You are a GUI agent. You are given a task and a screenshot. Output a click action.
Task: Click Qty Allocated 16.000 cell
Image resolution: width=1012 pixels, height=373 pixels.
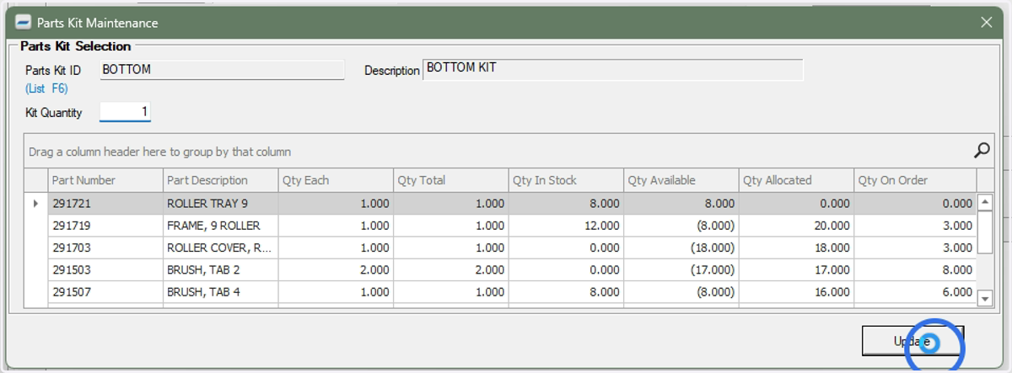[796, 291]
